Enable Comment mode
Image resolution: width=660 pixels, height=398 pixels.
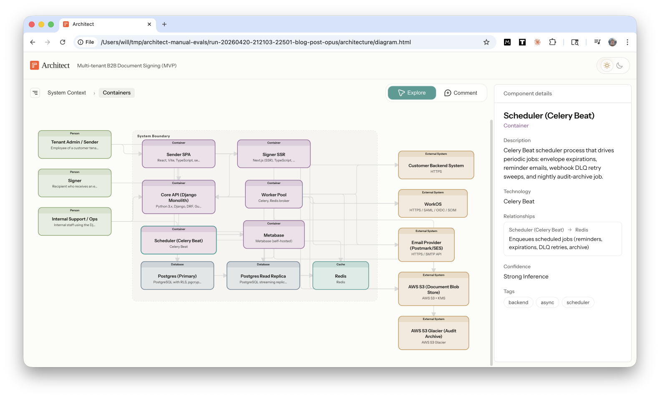pyautogui.click(x=461, y=93)
